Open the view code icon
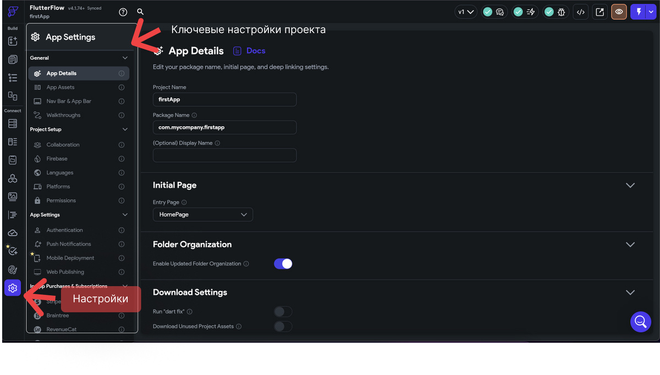 pyautogui.click(x=580, y=12)
